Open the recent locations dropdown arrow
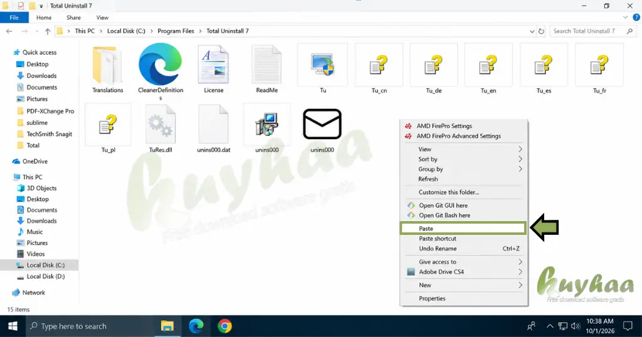The width and height of the screenshot is (642, 337). 37,31
